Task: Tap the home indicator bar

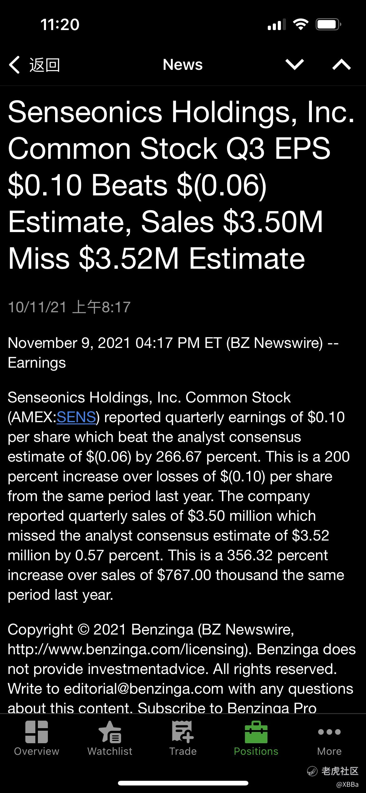Action: (x=183, y=783)
